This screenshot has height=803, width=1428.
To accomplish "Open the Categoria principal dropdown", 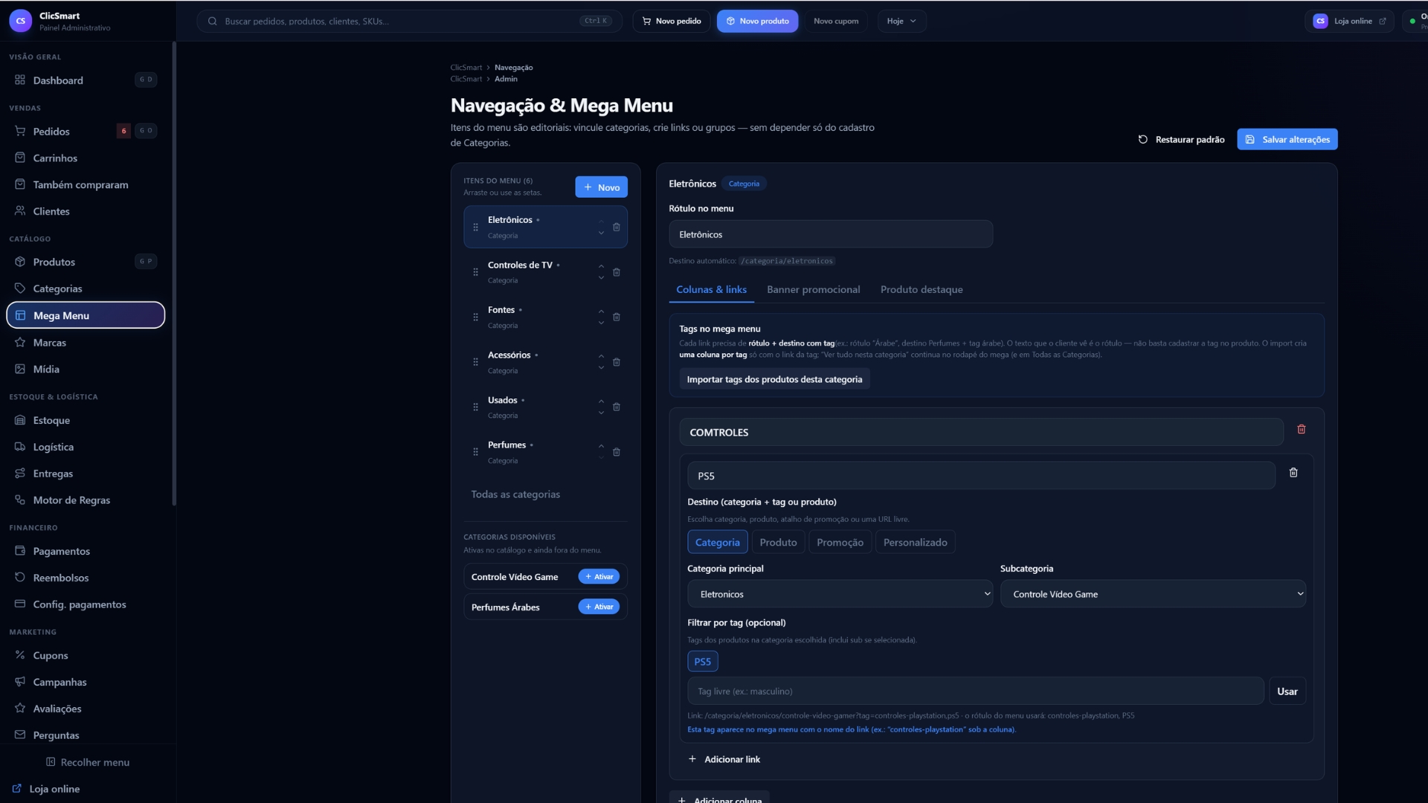I will point(840,594).
